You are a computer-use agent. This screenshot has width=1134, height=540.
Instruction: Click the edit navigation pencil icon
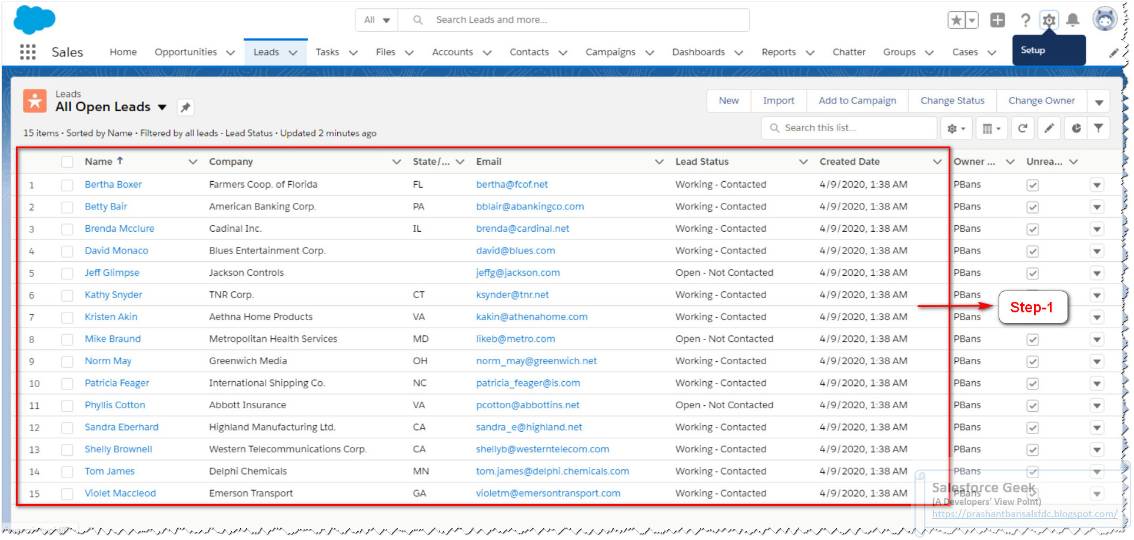click(x=1113, y=53)
